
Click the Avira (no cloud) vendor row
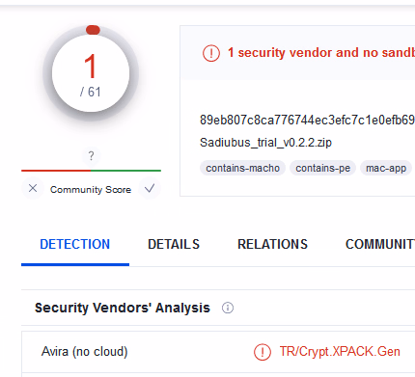click(218, 352)
